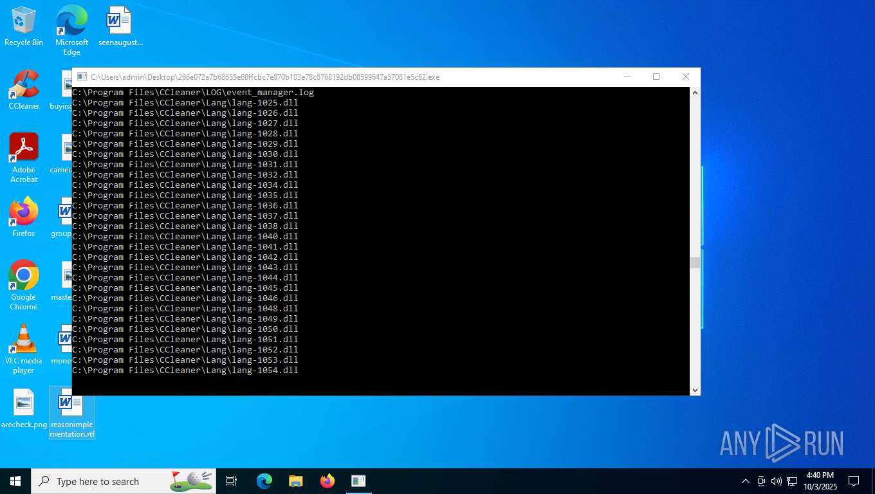Select the running console app in taskbar

(x=358, y=481)
